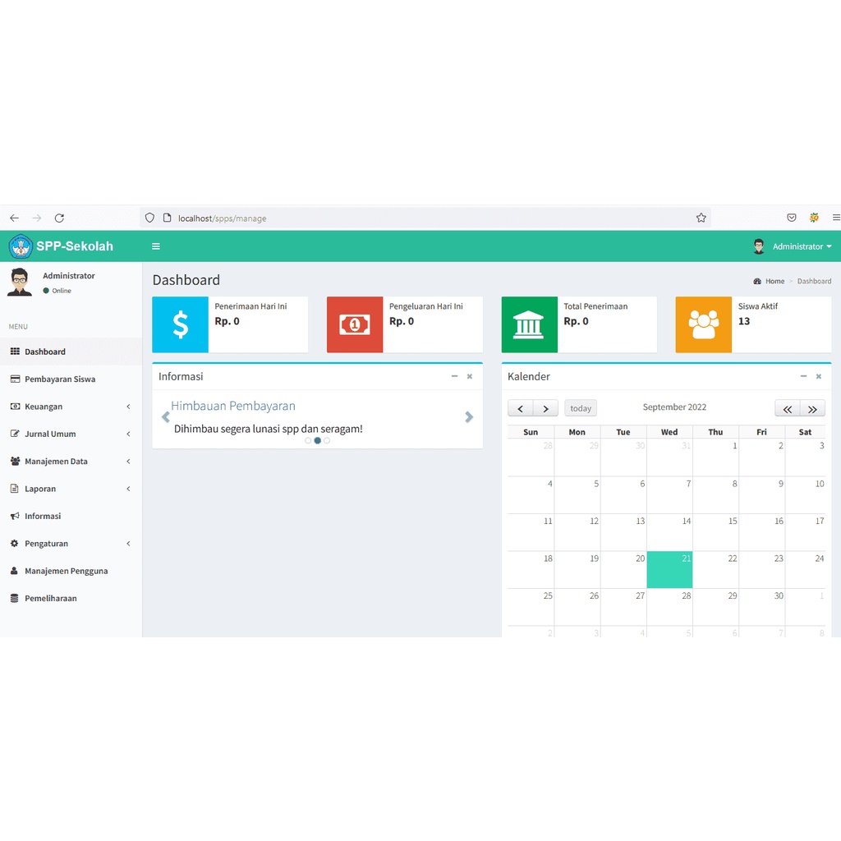Select the third carousel indicator dot
The image size is (841, 841).
327,440
